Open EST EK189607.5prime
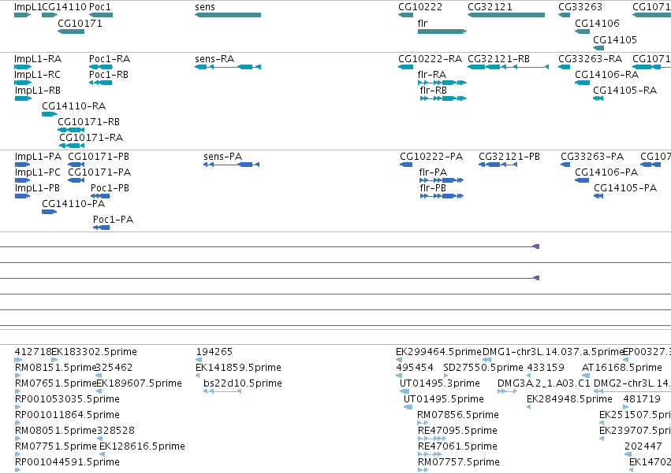The image size is (671, 474). (139, 383)
